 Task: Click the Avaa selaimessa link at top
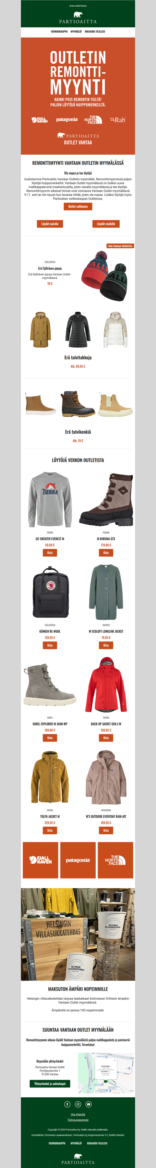coord(78,6)
